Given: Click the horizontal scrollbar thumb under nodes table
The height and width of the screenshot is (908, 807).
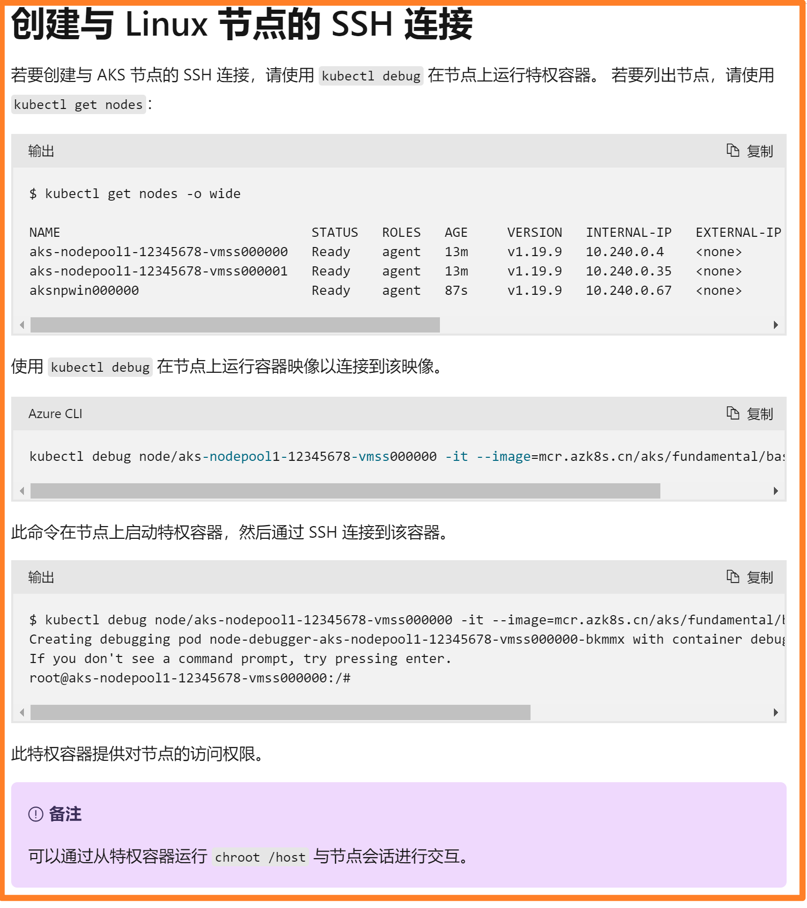Looking at the screenshot, I should 235,325.
